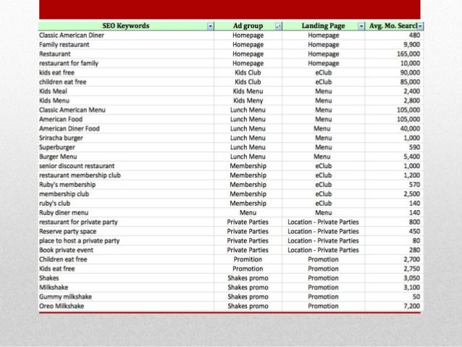
Task: Click the capitalized 'Kids eat free' cell
Action: tap(126, 269)
